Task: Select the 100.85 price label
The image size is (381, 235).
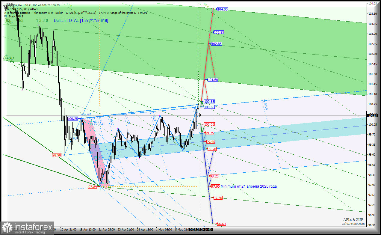Action: click(x=209, y=102)
